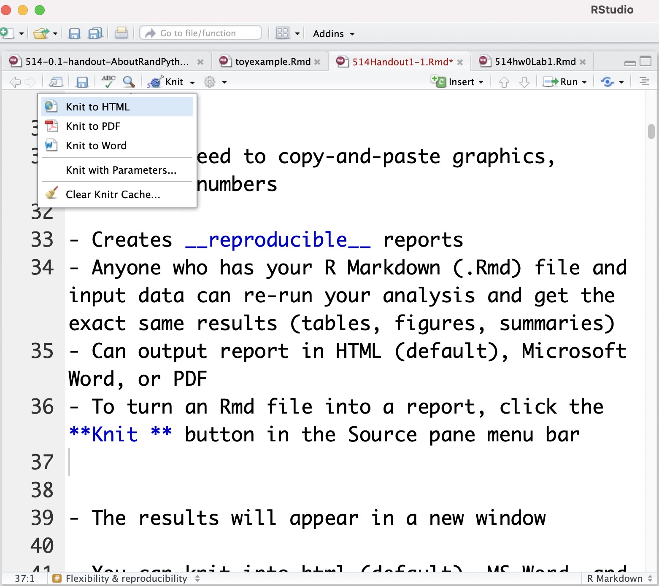Viewport: 659px width, 586px height.
Task: Select Knit with Parameters...
Action: (117, 170)
